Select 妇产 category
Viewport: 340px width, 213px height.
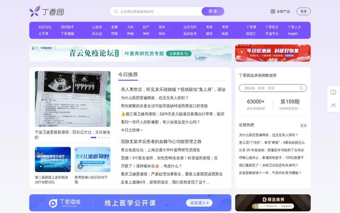tap(146, 27)
